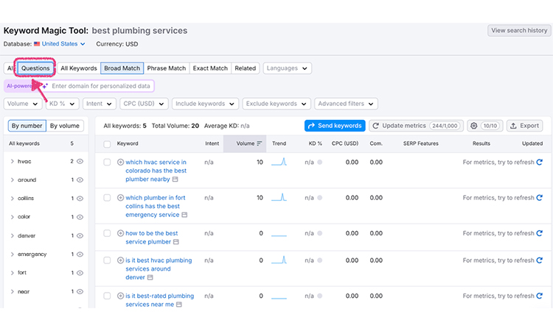This screenshot has height=331, width=553.
Task: Check box for 'which hvac service in colorado' row
Action: 107,162
